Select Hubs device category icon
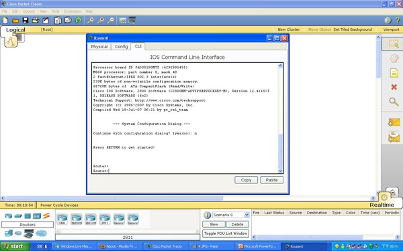The height and width of the screenshot is (251, 403). point(28,216)
